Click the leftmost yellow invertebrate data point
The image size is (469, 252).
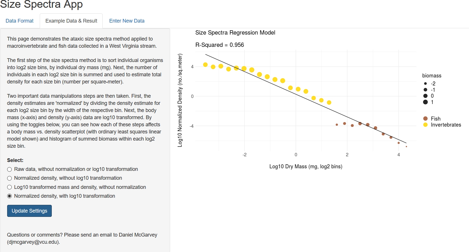[205, 65]
